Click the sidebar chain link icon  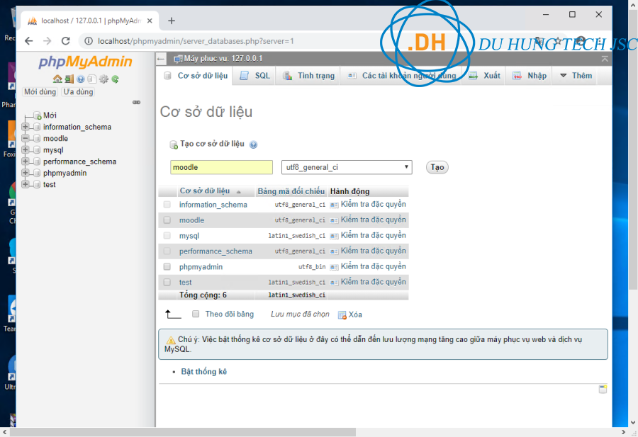pyautogui.click(x=137, y=102)
